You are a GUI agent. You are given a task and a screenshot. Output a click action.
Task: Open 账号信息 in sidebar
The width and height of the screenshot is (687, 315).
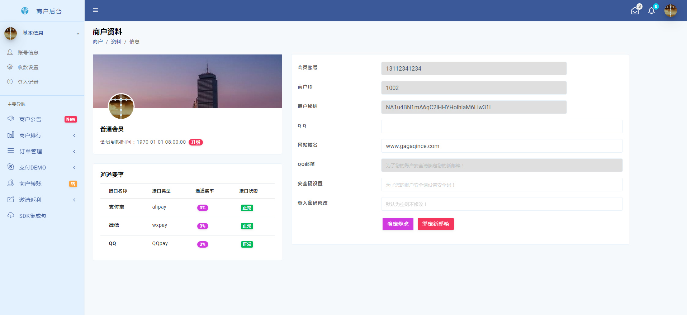(x=28, y=53)
